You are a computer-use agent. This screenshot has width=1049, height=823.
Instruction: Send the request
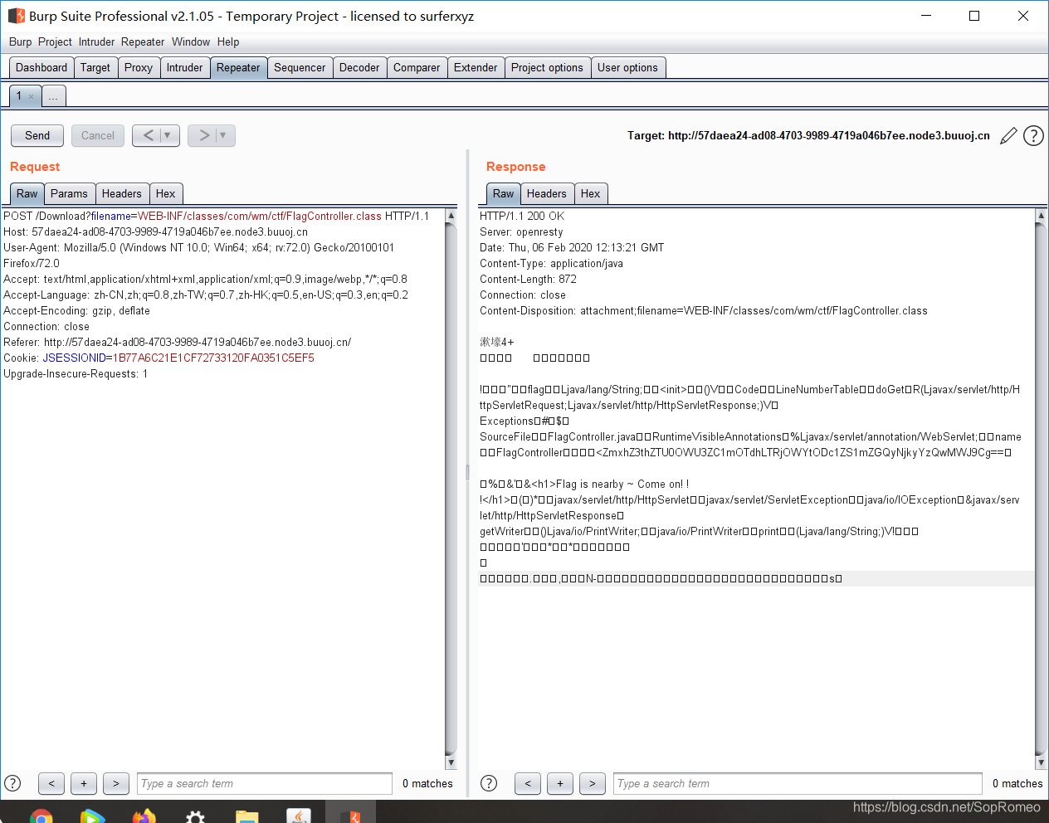click(x=37, y=135)
